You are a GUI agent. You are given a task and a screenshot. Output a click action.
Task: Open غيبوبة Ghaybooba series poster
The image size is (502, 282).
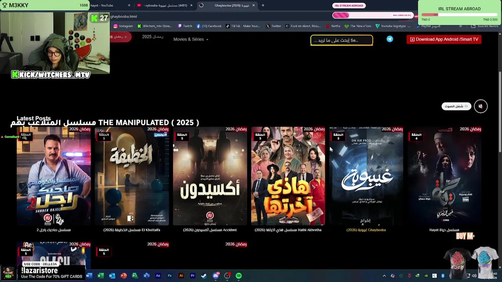click(x=366, y=176)
